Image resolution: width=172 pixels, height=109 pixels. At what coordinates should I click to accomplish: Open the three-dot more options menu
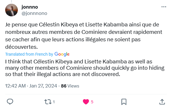click(164, 7)
